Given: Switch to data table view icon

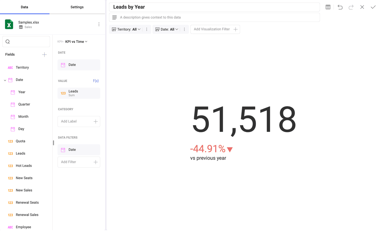Looking at the screenshot, I should pos(328,7).
